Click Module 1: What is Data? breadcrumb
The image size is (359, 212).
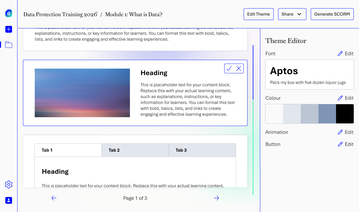point(134,14)
